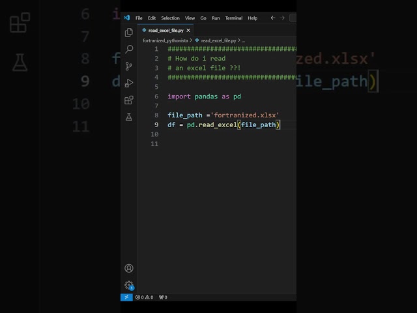Screen dimensions: 417x313
Task: Click the 'import' keyword on line 6
Action: pos(179,97)
